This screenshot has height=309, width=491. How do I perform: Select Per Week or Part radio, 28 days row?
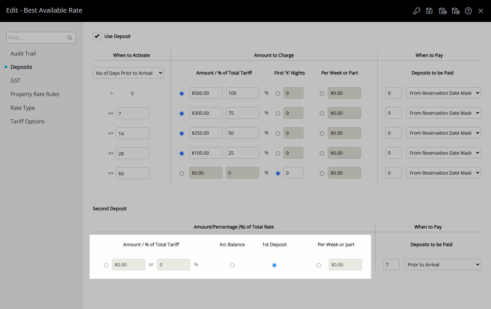click(322, 153)
